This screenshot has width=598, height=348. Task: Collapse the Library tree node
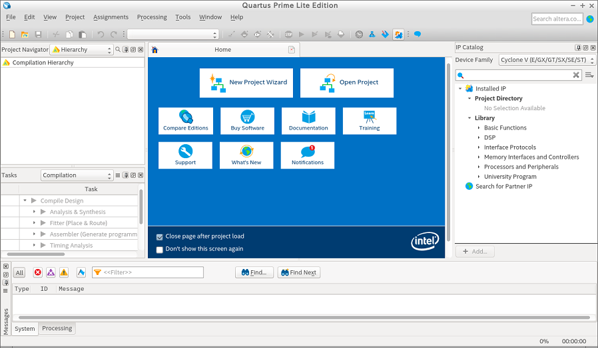(469, 118)
